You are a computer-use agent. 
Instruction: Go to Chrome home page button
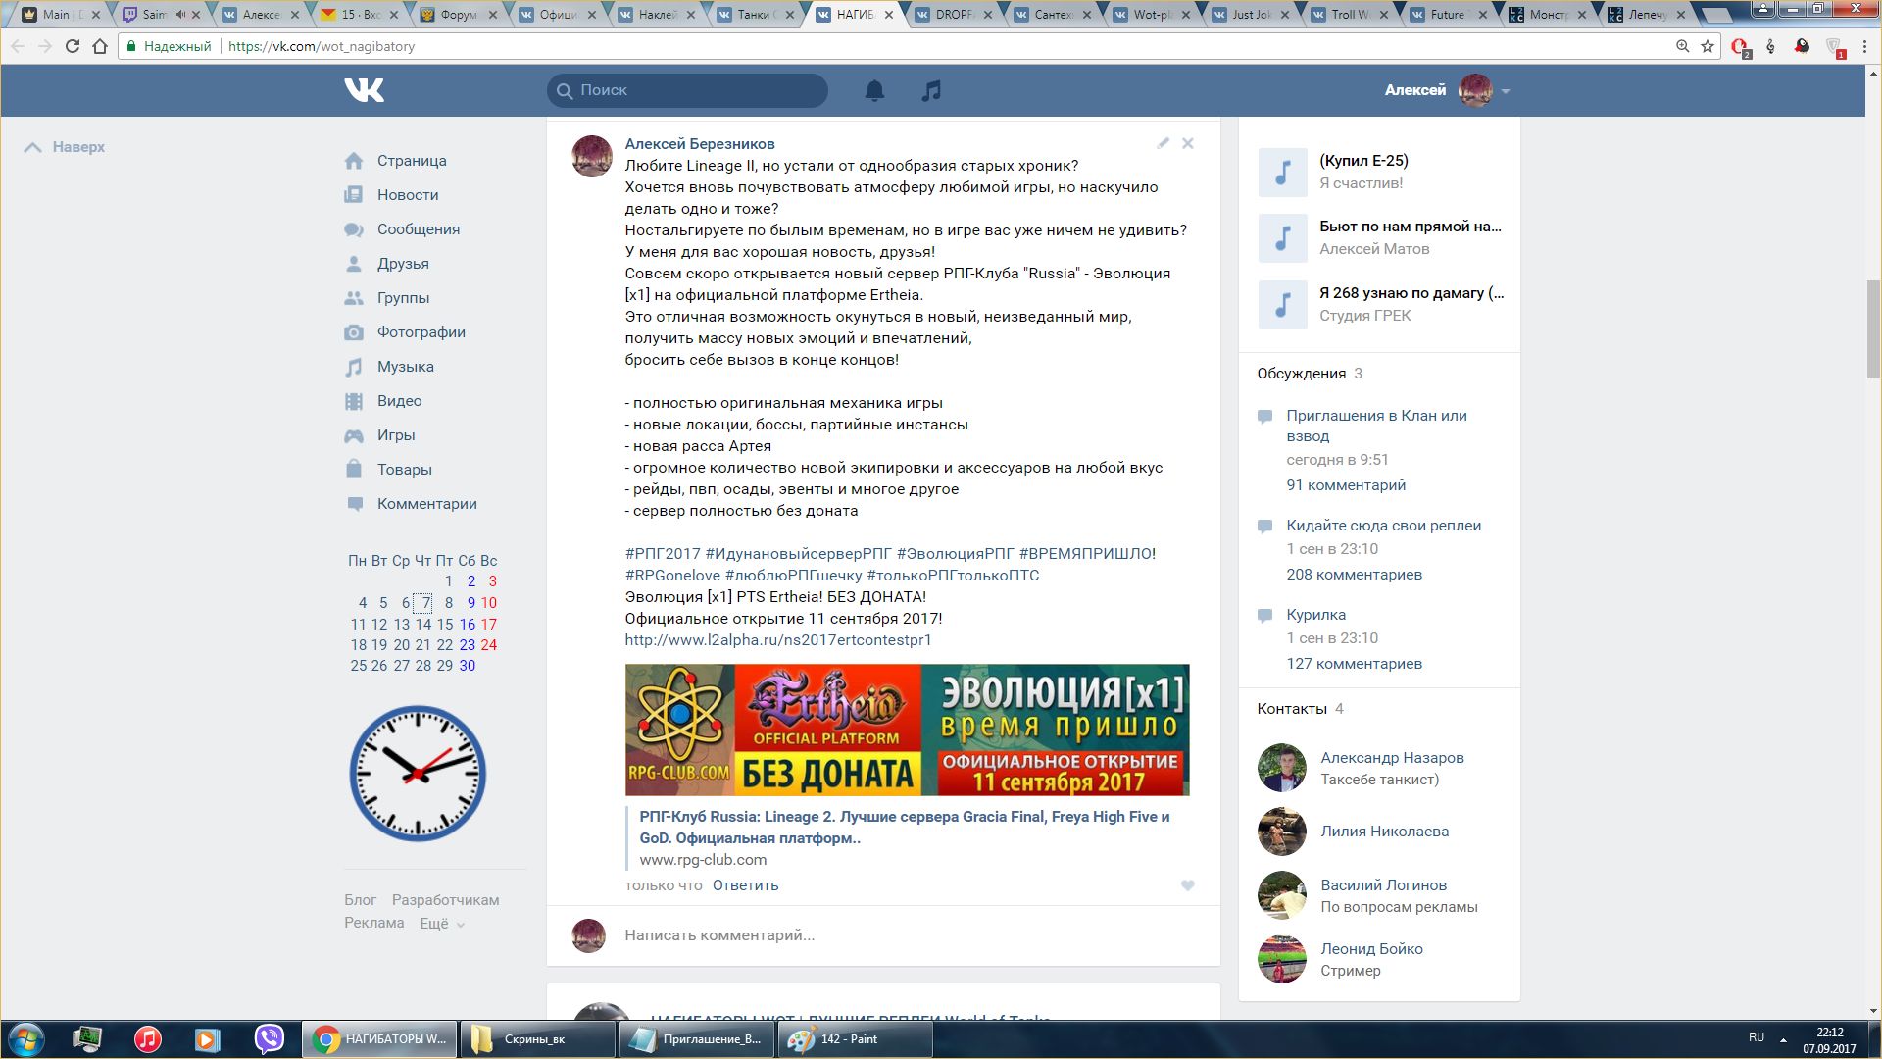point(100,46)
